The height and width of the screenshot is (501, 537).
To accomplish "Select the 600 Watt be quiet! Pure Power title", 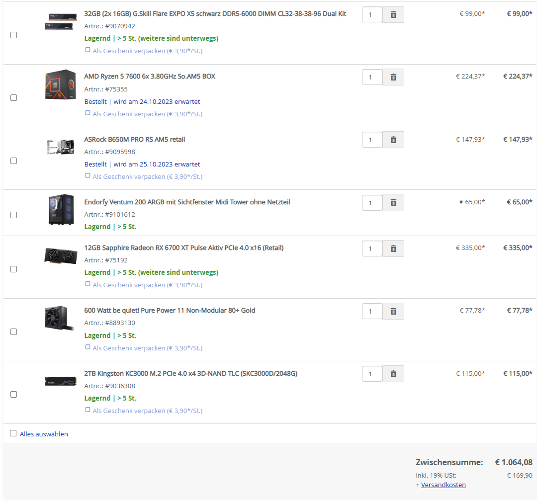I will 170,310.
